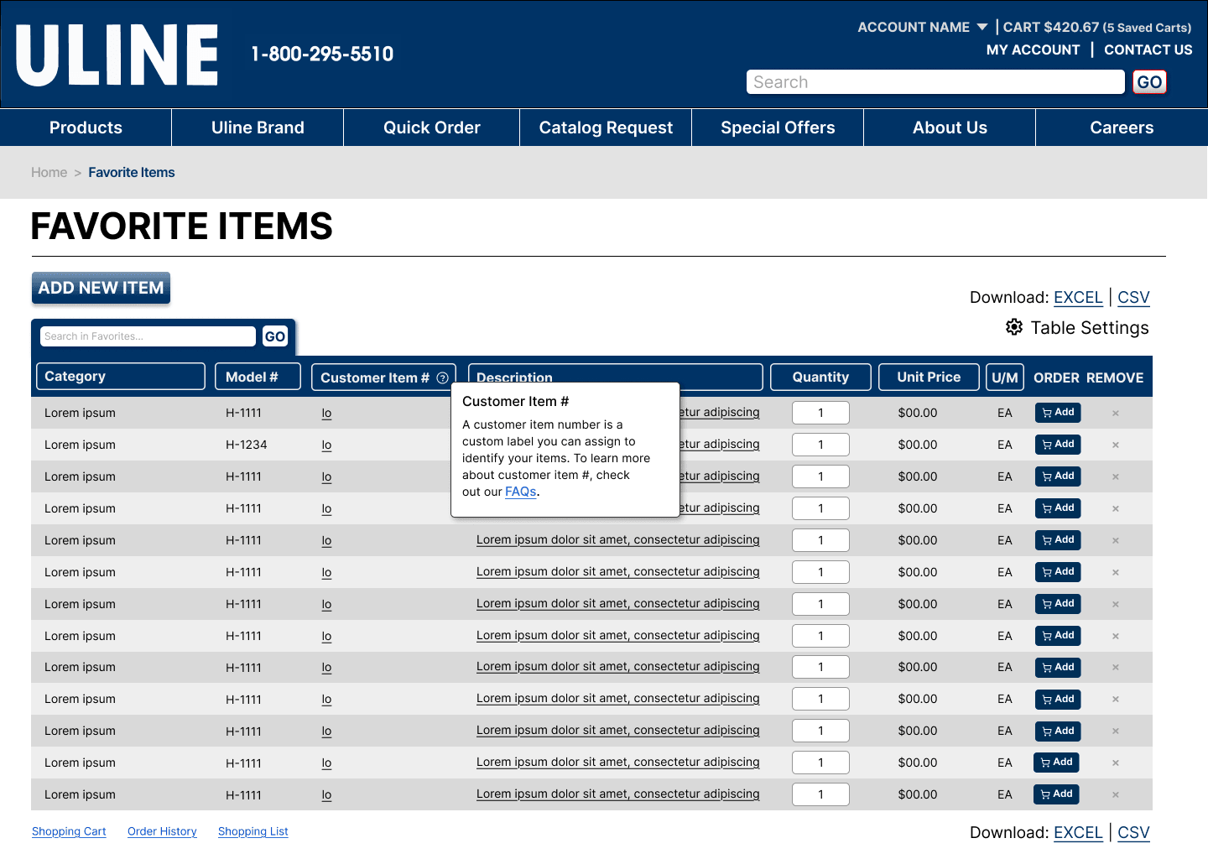Open the Shopping List footer link
The width and height of the screenshot is (1208, 859).
tap(253, 832)
